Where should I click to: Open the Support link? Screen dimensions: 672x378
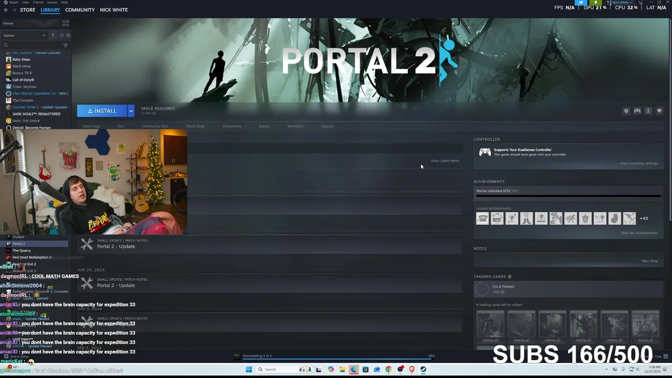click(327, 126)
